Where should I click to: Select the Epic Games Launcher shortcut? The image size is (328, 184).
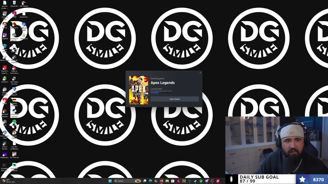point(14,80)
